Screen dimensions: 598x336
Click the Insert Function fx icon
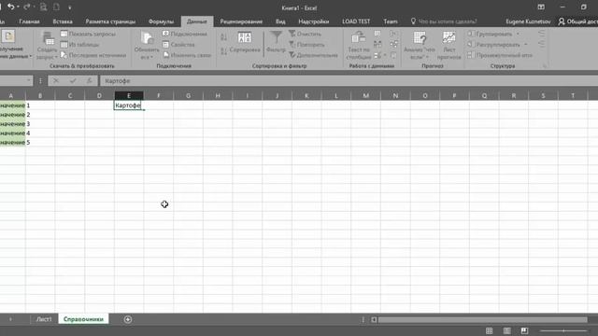coord(90,81)
